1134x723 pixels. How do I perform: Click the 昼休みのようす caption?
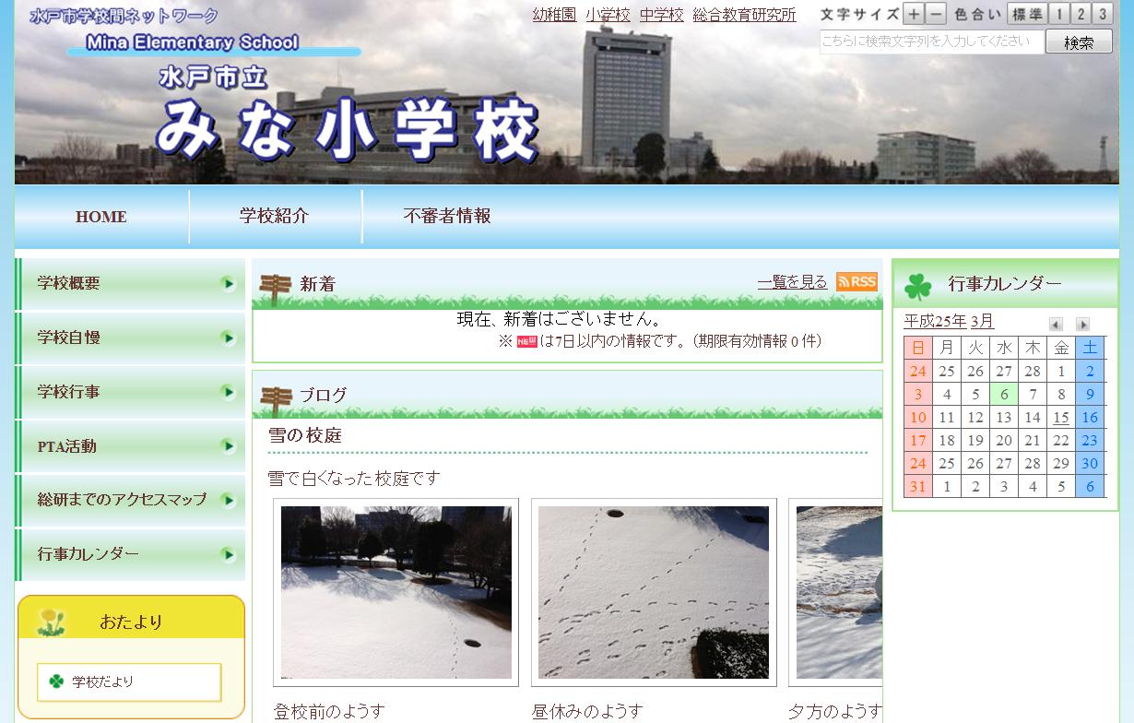point(587,712)
